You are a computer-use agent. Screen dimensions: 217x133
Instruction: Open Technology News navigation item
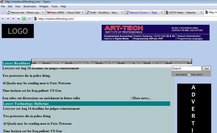click(x=84, y=63)
